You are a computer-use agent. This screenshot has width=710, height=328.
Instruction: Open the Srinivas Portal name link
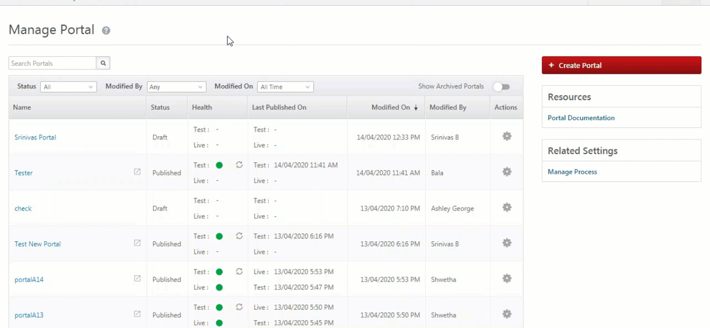pos(35,137)
